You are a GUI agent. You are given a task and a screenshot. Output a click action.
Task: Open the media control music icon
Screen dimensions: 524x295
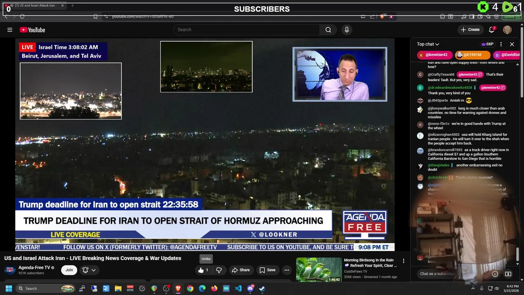[x=464, y=16]
